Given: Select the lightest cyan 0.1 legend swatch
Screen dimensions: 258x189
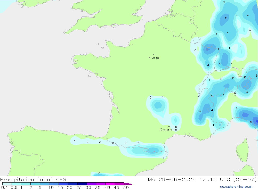Looking at the screenshot, I should (x=7, y=184).
